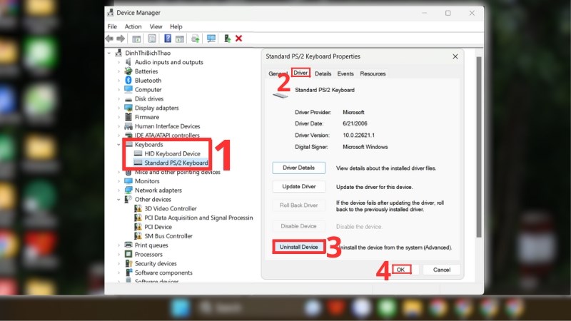The width and height of the screenshot is (571, 321).
Task: Click the red X uninstall device toolbar icon
Action: 238,39
